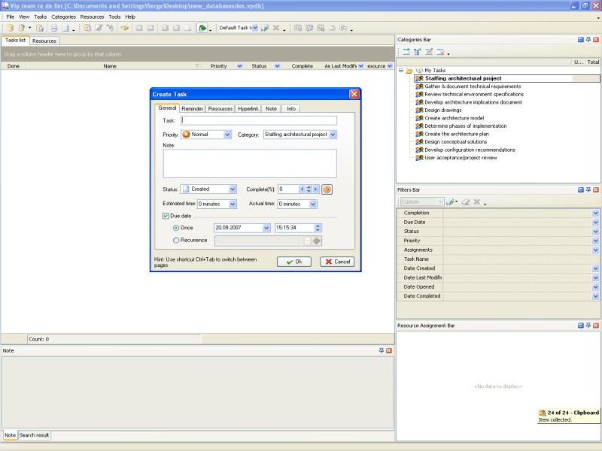The height and width of the screenshot is (451, 602).
Task: Click the first add-category icon in Categories Bar
Action: point(406,52)
